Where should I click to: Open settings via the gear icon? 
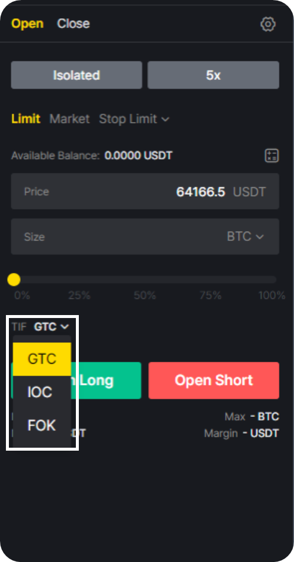coord(268,24)
